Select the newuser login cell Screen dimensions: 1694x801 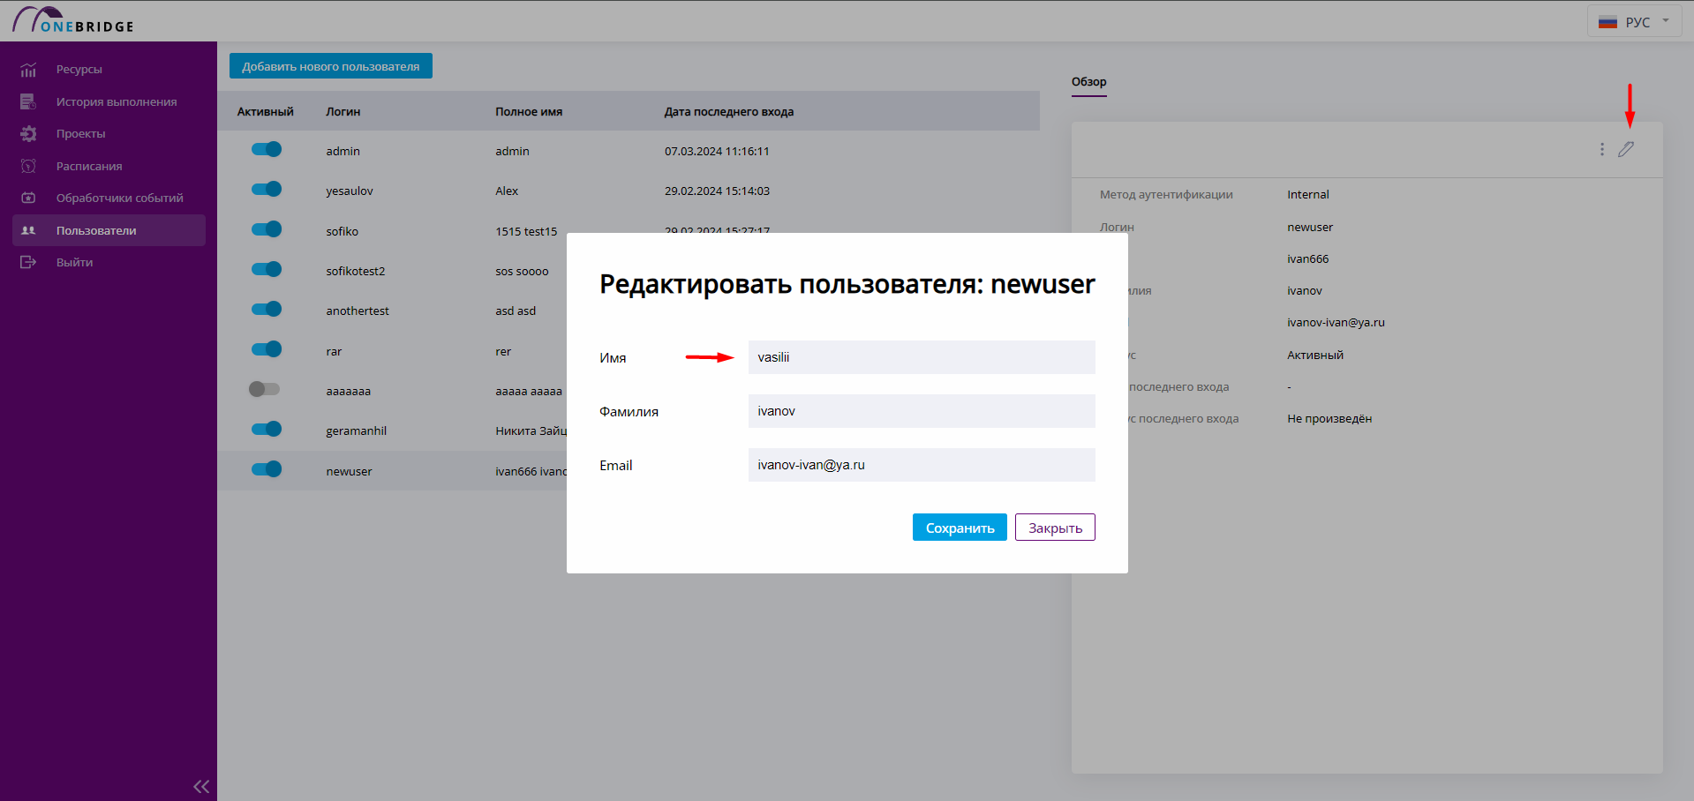[x=349, y=472]
